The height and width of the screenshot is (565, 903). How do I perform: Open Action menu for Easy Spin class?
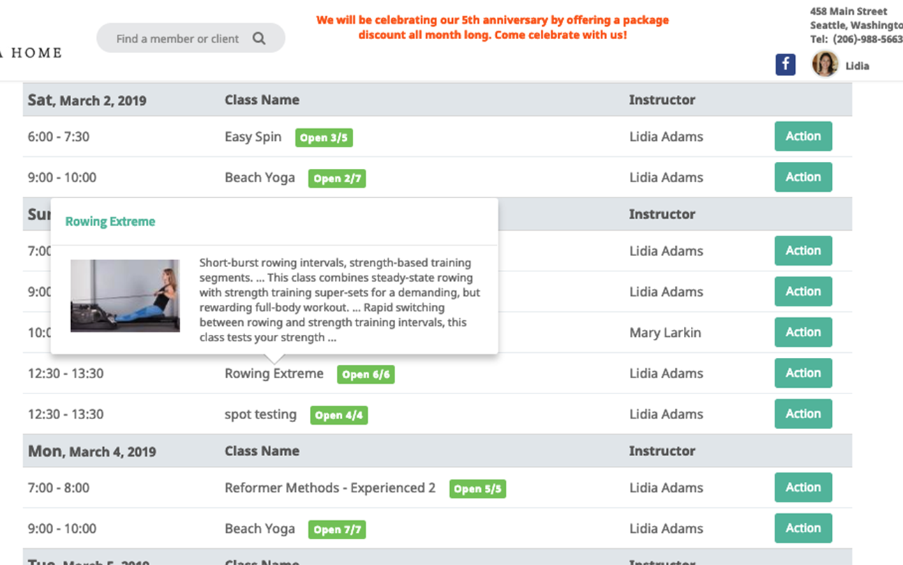(x=803, y=137)
